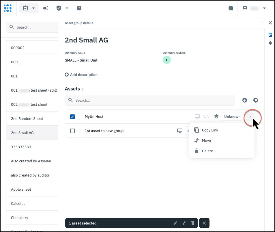This screenshot has width=275, height=232.
Task: Click the move arrows icon in selection bar
Action: pos(184,223)
